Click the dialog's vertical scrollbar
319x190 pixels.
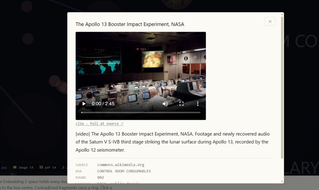coord(282,87)
